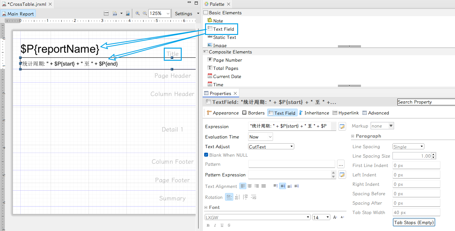
Task: Pick Total Pages composite element
Action: coord(223,68)
